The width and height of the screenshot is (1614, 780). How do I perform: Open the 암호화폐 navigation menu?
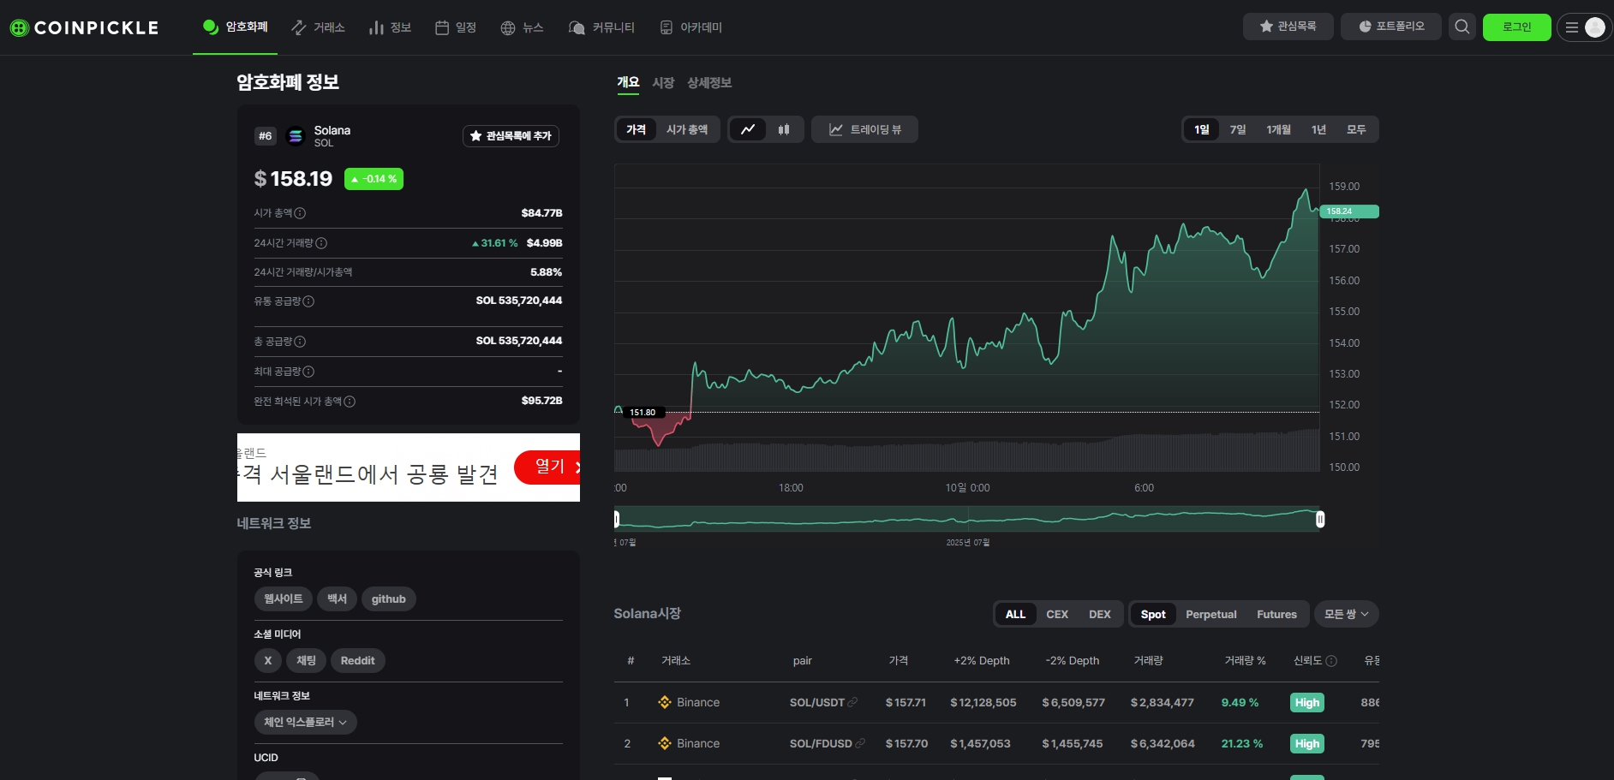click(235, 27)
